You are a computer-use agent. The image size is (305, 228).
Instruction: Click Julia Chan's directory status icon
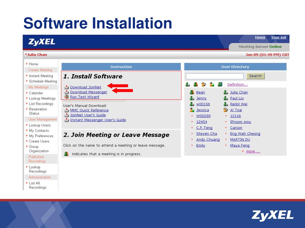pyautogui.click(x=226, y=92)
